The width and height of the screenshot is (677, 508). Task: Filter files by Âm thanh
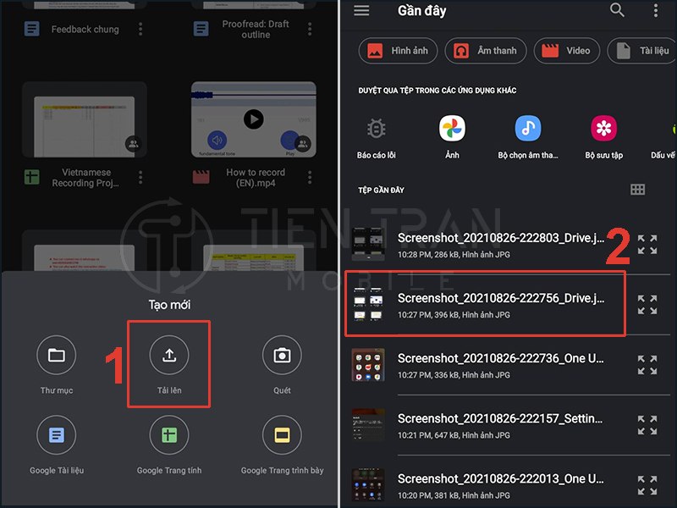pyautogui.click(x=486, y=51)
